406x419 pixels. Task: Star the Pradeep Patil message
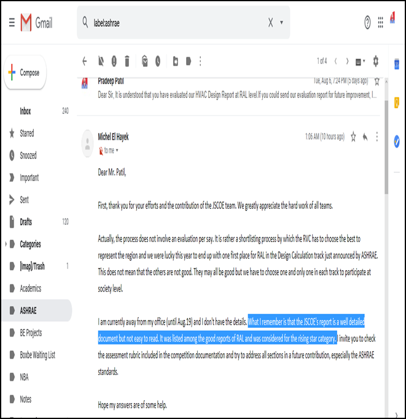tap(377, 81)
